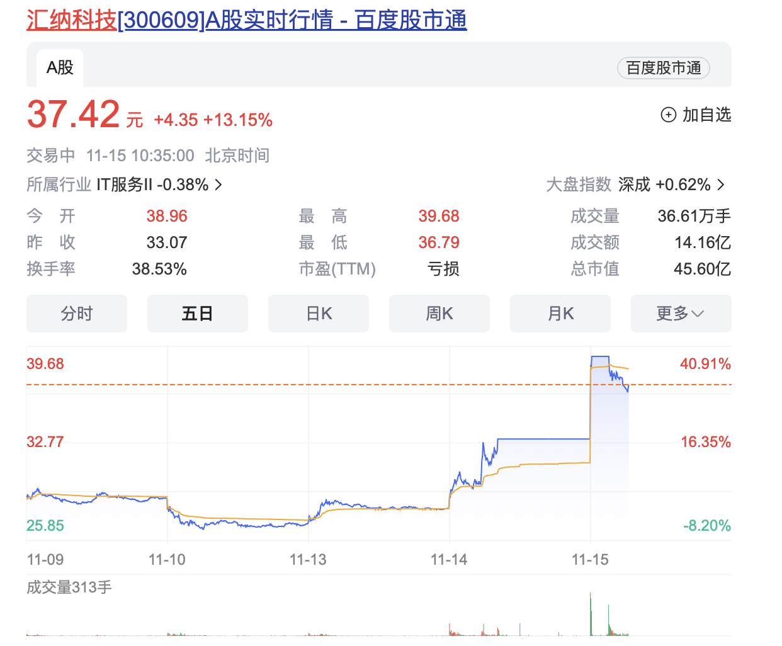The width and height of the screenshot is (782, 646).
Task: Click the flat price line on 11-14
Action: [543, 439]
